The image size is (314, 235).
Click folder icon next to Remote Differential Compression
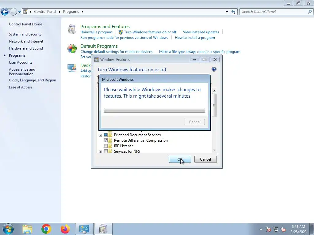(110, 140)
